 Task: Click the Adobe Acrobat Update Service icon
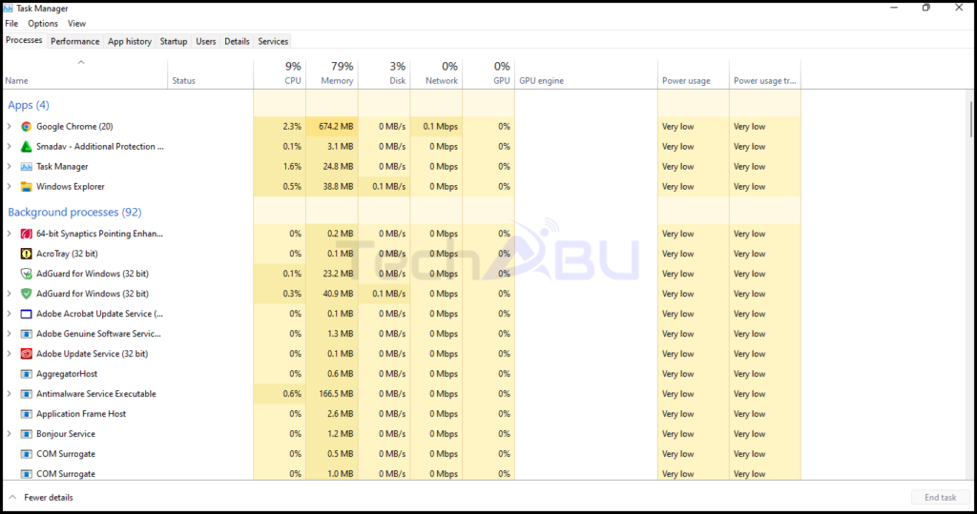[x=26, y=314]
